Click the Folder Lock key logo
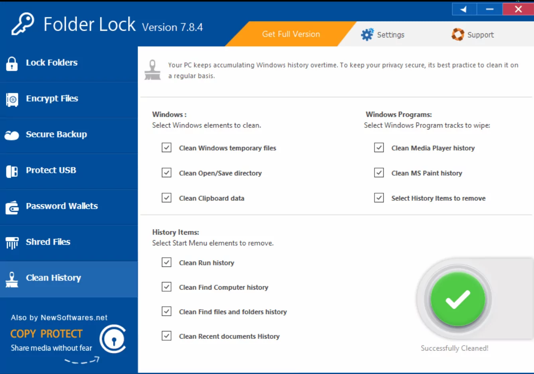This screenshot has height=374, width=534. click(x=22, y=24)
